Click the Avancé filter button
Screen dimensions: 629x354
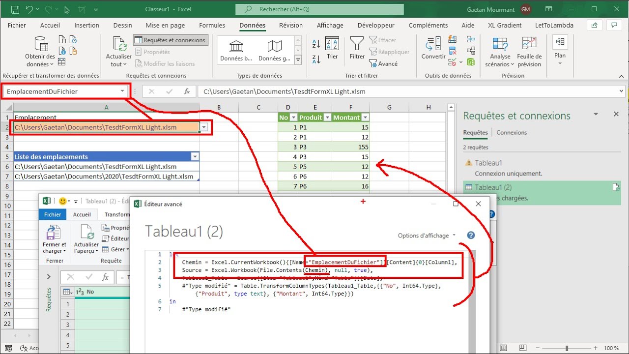pos(383,64)
